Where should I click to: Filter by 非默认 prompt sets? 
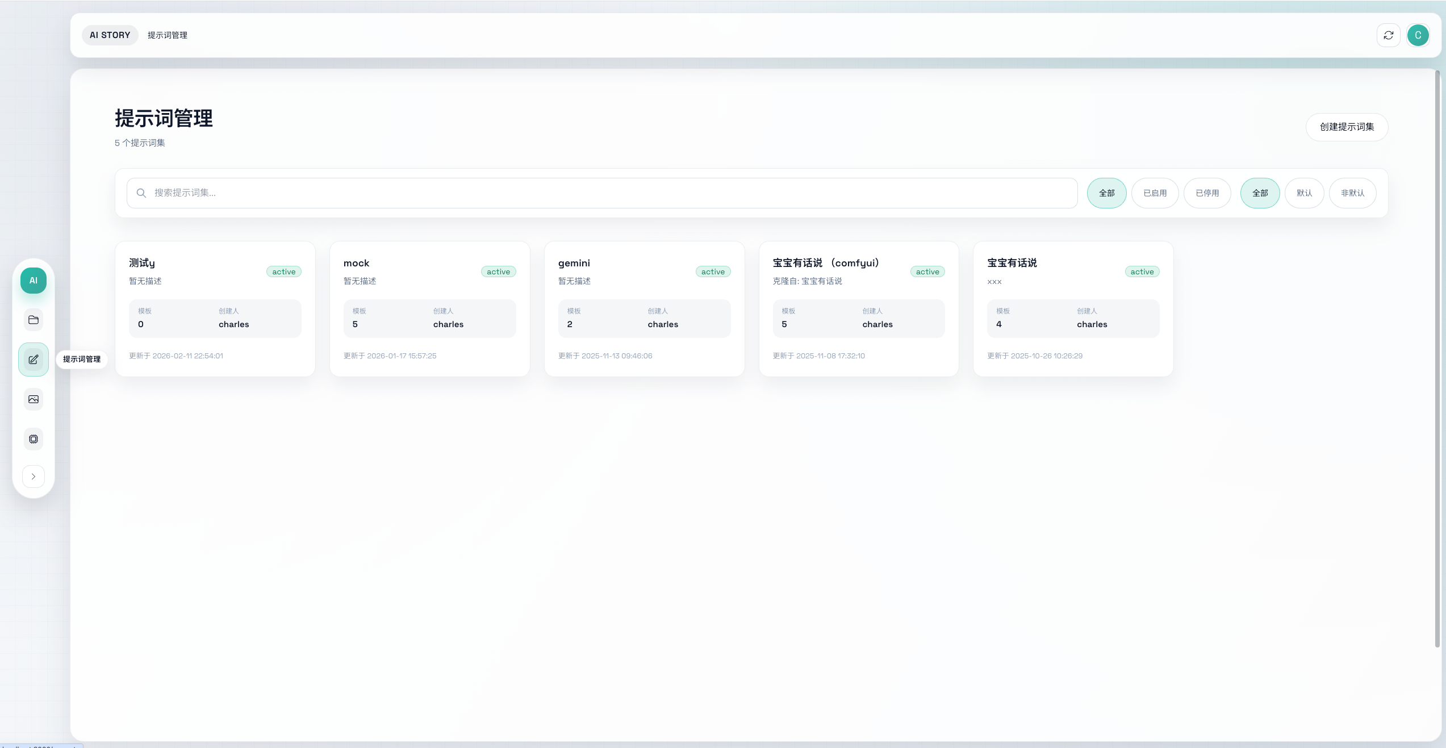(1353, 193)
